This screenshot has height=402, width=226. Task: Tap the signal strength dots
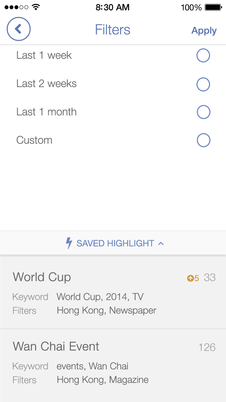[16, 7]
